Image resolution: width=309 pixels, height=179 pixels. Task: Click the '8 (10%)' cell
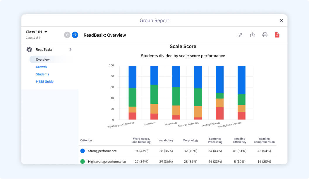click(x=240, y=161)
